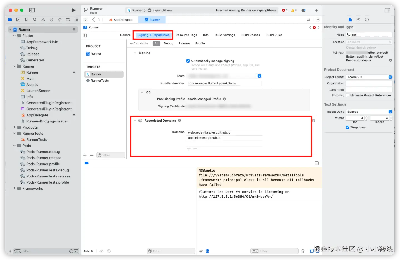Open the debug navigator icon
The width and height of the screenshot is (400, 260).
pos(60,20)
